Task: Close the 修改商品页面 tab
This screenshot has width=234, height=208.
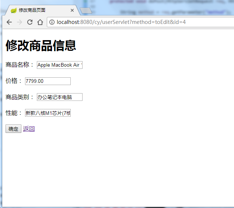Action: (72, 10)
